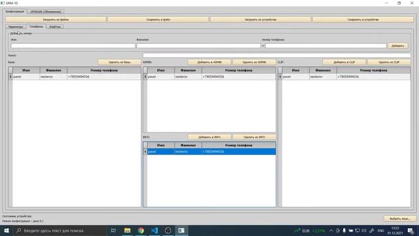Select nesterov cell in the База table
This screenshot has height=236, width=419.
coord(54,77)
